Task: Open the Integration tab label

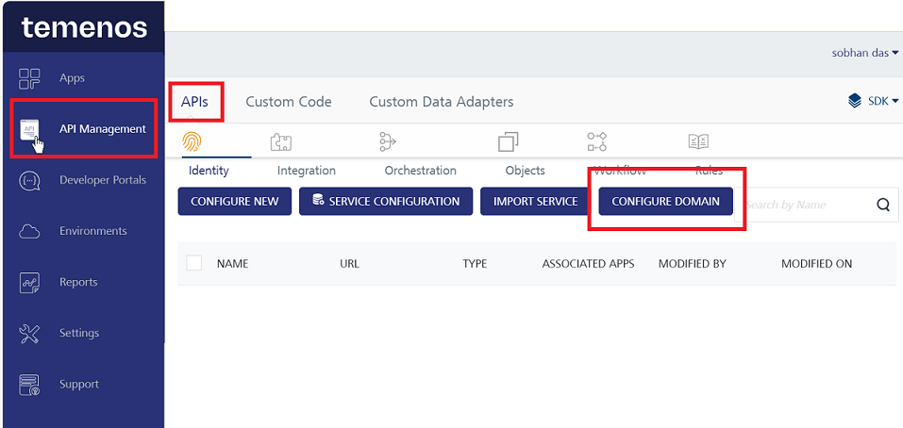Action: coord(307,171)
